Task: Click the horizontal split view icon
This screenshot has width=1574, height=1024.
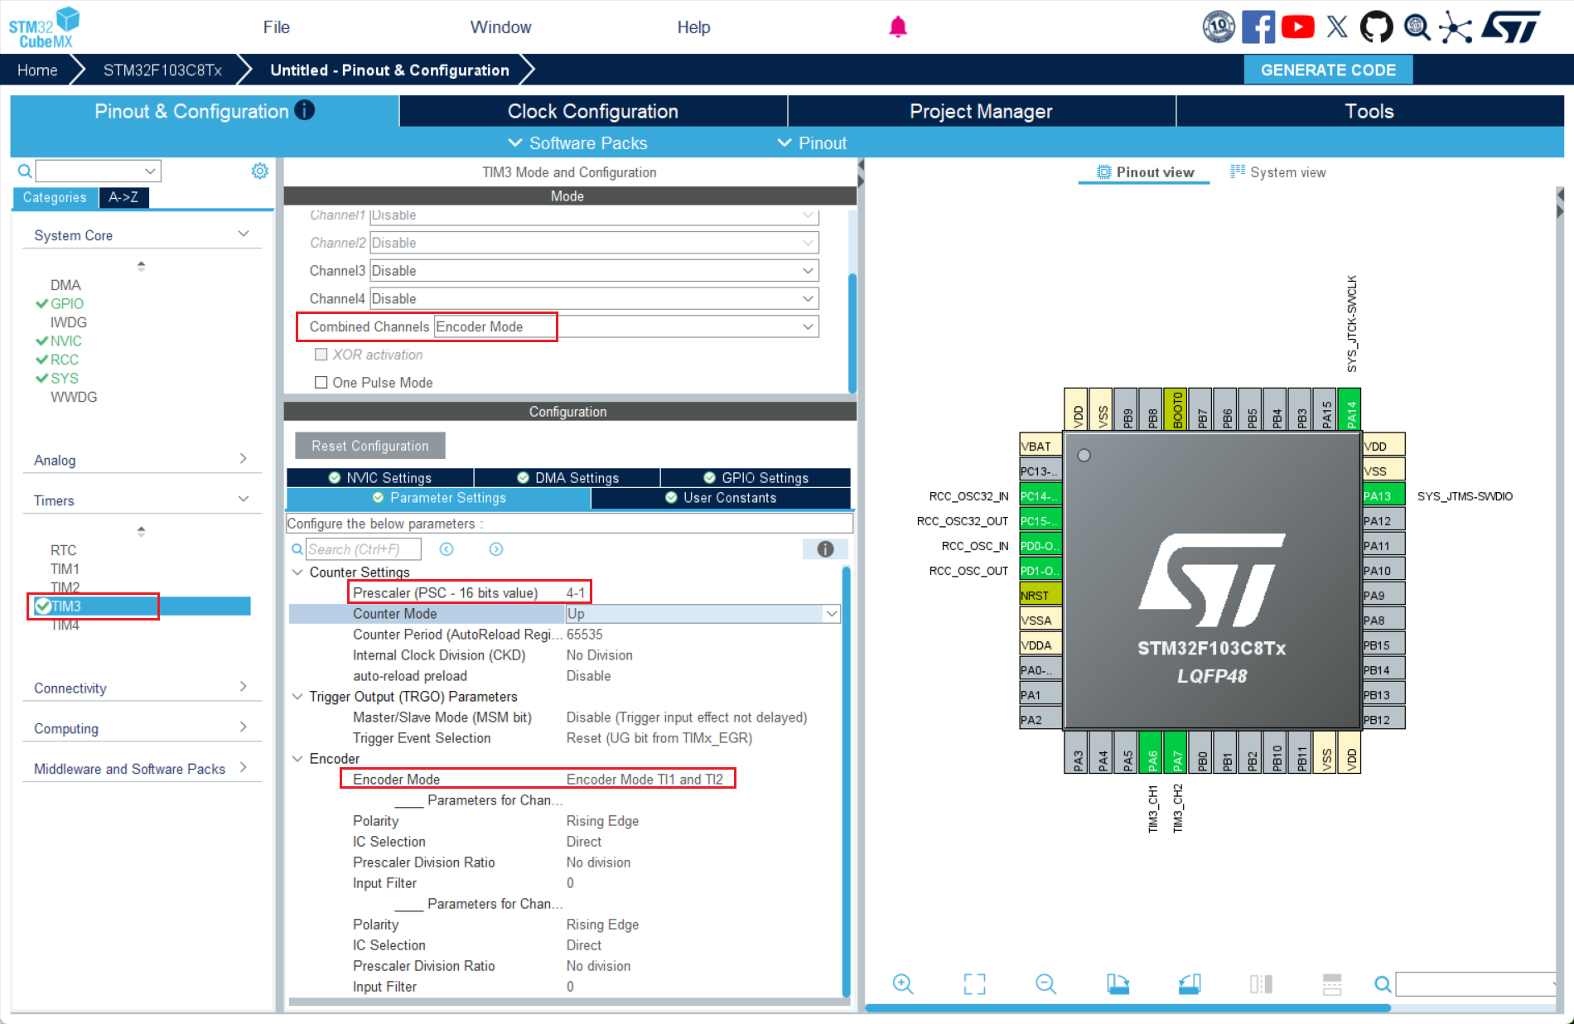Action: (1261, 983)
